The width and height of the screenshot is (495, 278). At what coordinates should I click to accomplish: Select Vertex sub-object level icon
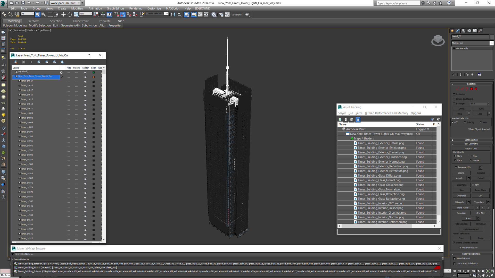(457, 89)
